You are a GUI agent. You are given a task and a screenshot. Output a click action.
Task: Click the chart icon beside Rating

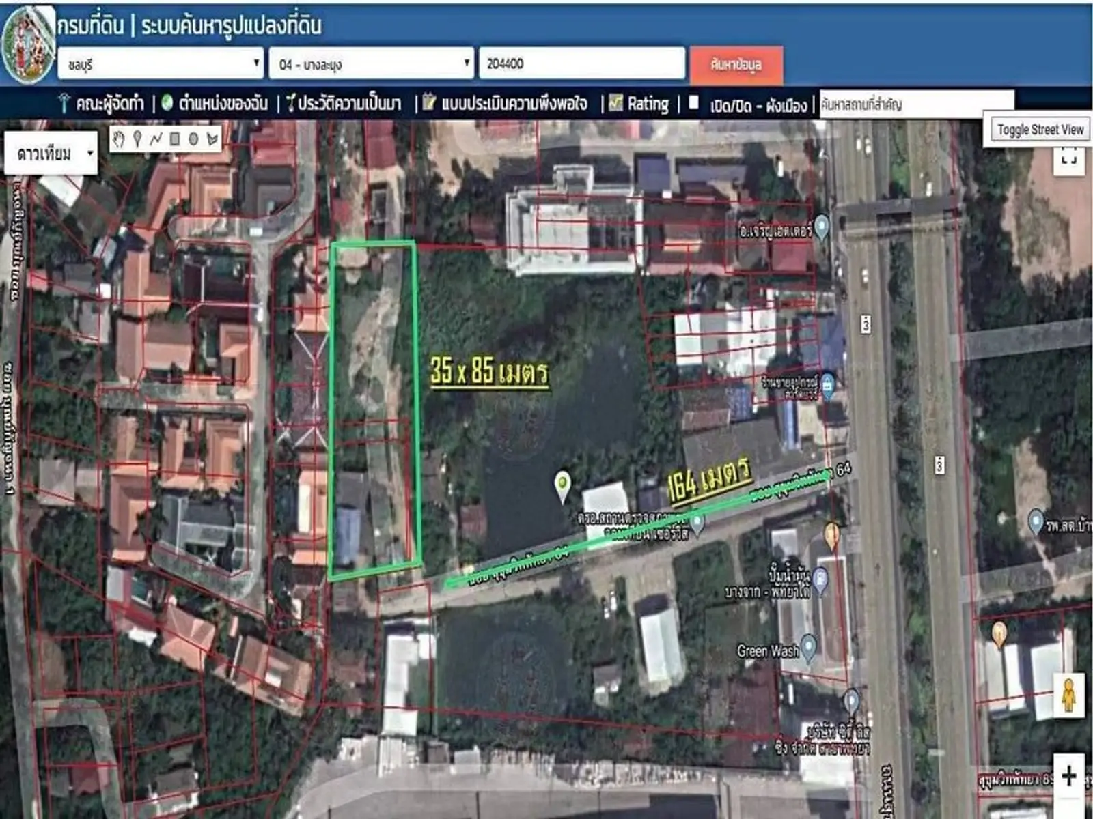click(x=615, y=102)
